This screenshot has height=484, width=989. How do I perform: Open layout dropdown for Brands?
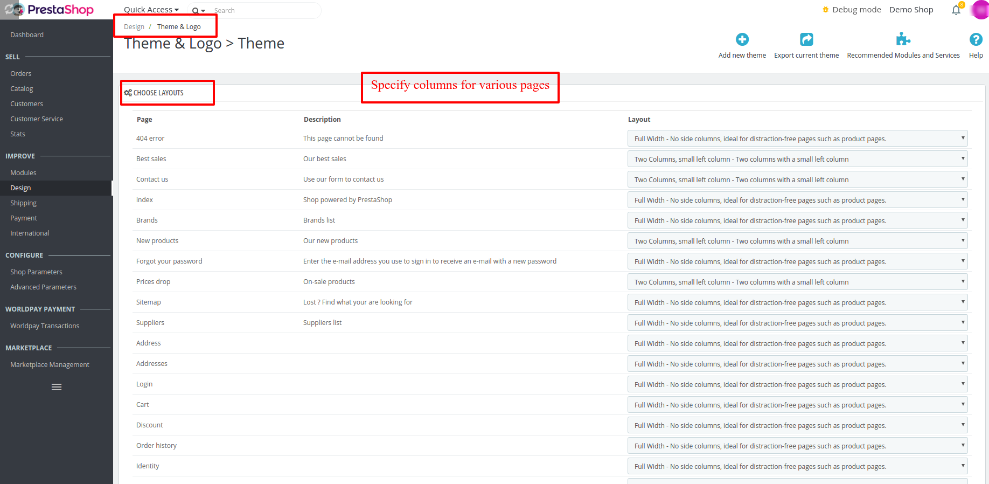(797, 220)
